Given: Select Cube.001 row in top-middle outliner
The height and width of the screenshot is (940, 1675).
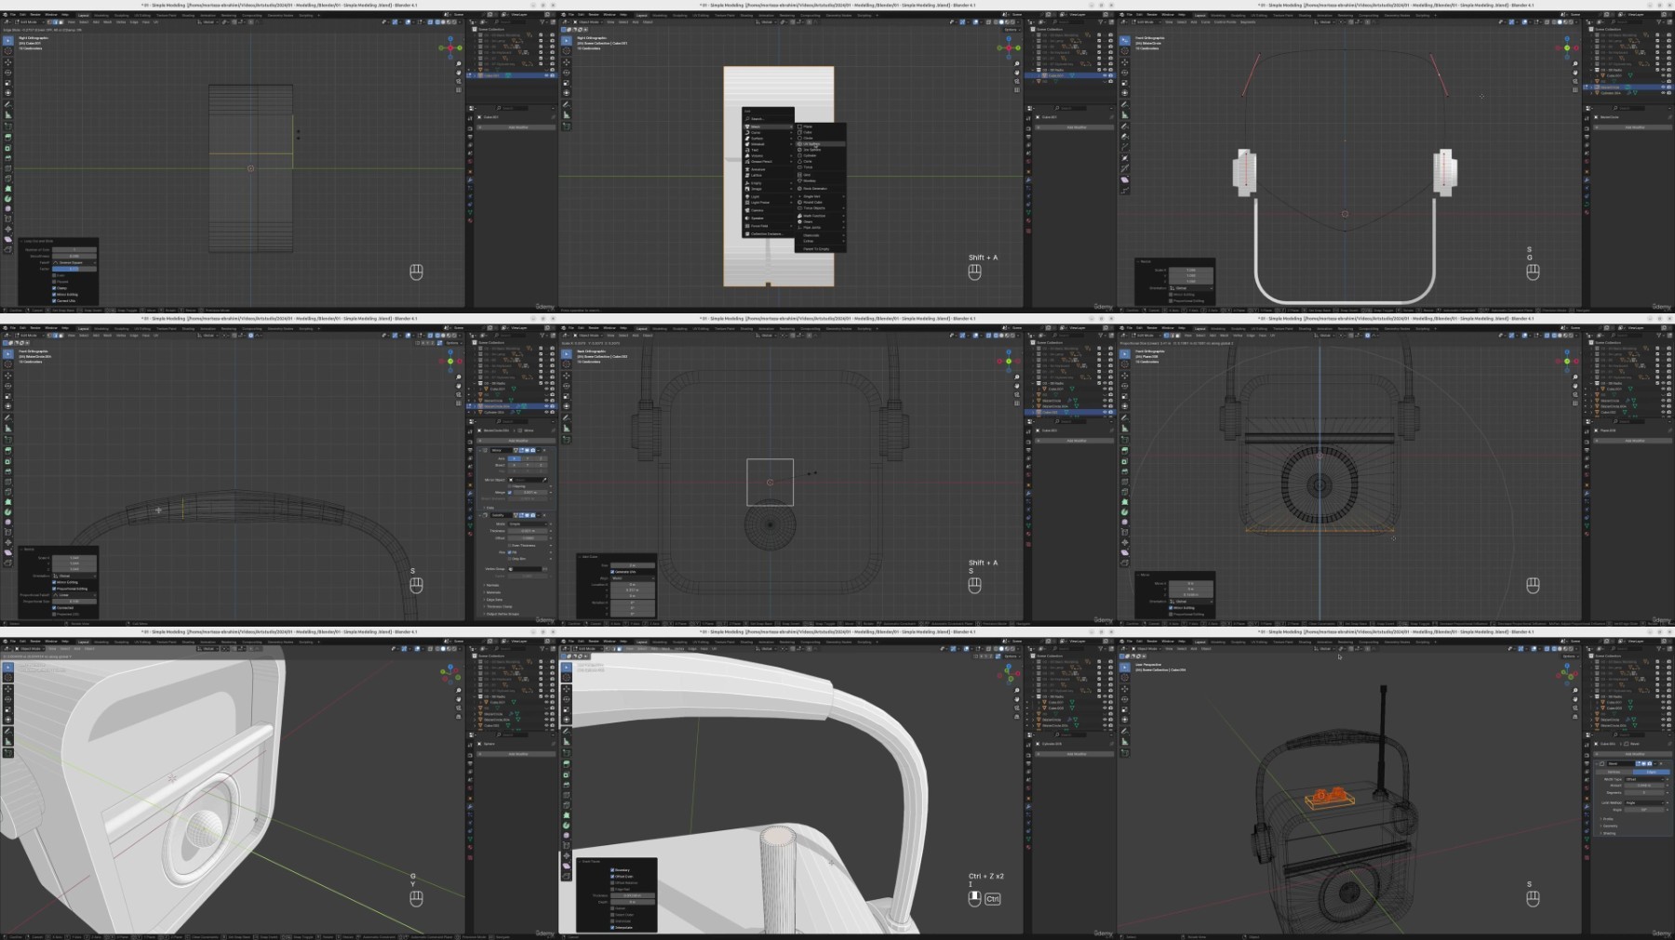Looking at the screenshot, I should (x=1070, y=75).
